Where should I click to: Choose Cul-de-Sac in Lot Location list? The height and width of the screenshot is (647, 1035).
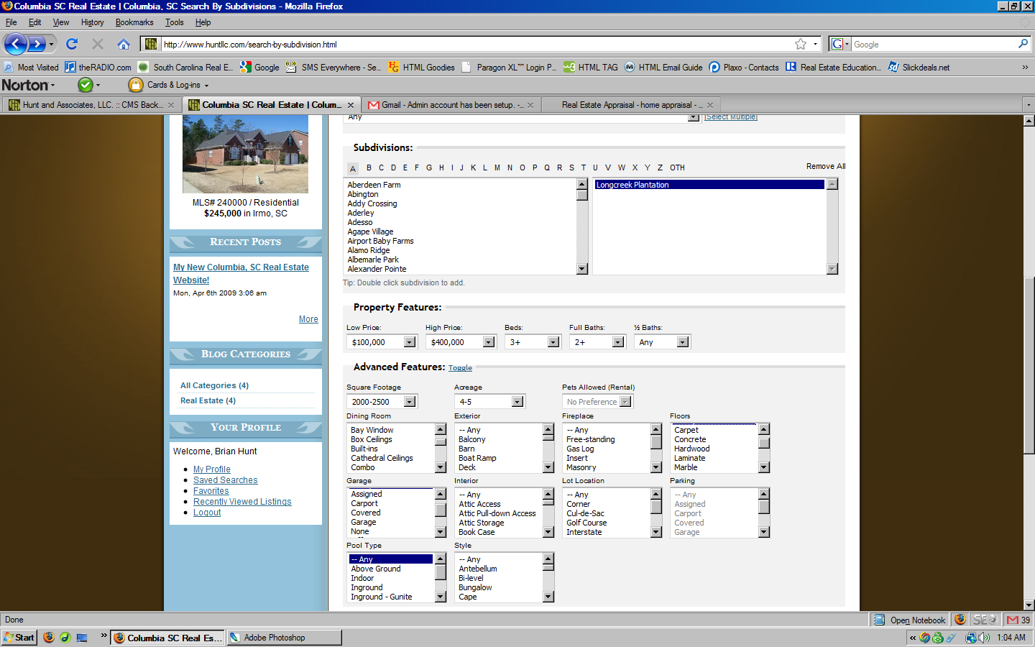point(585,513)
